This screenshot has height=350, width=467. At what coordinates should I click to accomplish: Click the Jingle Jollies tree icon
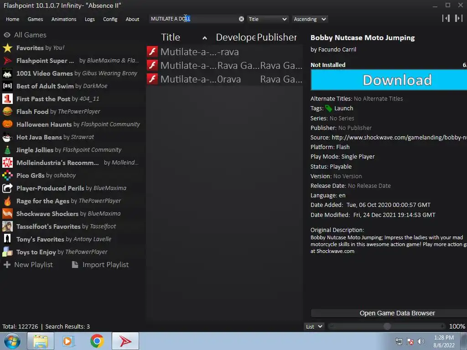coord(7,150)
